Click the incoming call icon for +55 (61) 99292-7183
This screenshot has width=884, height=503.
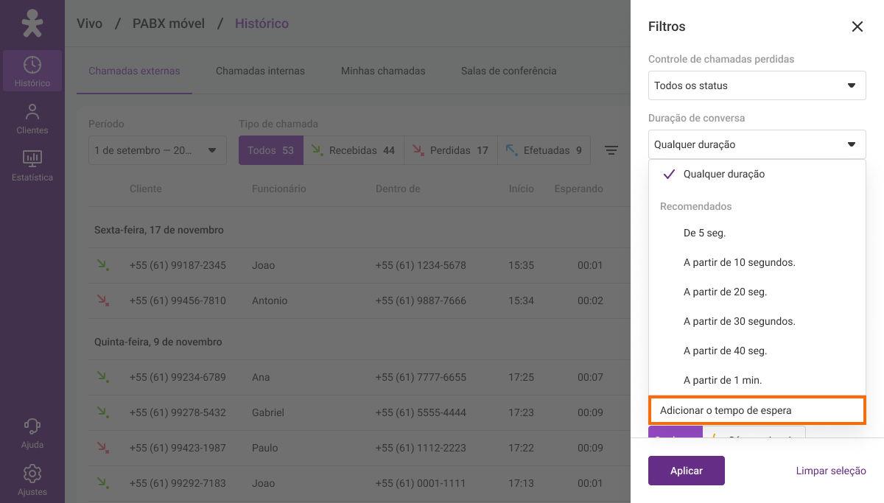point(102,483)
